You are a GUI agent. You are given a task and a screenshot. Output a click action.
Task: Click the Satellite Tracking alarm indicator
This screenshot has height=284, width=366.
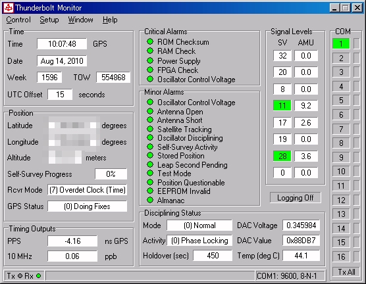click(x=150, y=129)
